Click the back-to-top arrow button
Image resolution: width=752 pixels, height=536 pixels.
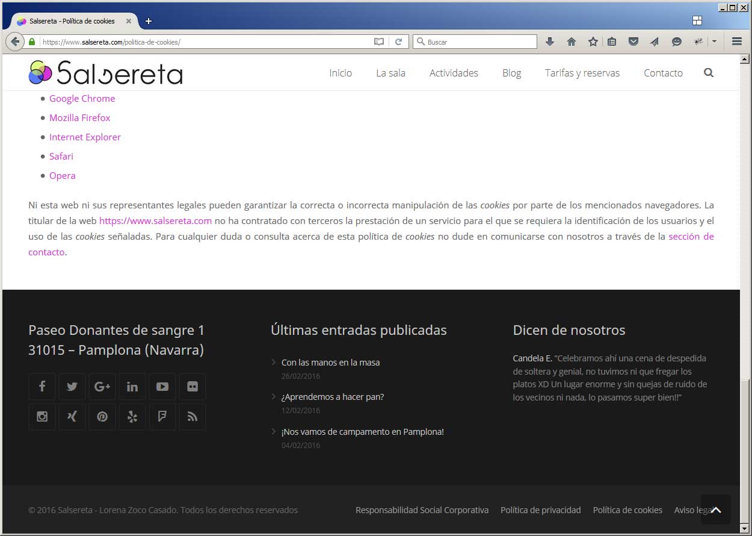(x=716, y=510)
